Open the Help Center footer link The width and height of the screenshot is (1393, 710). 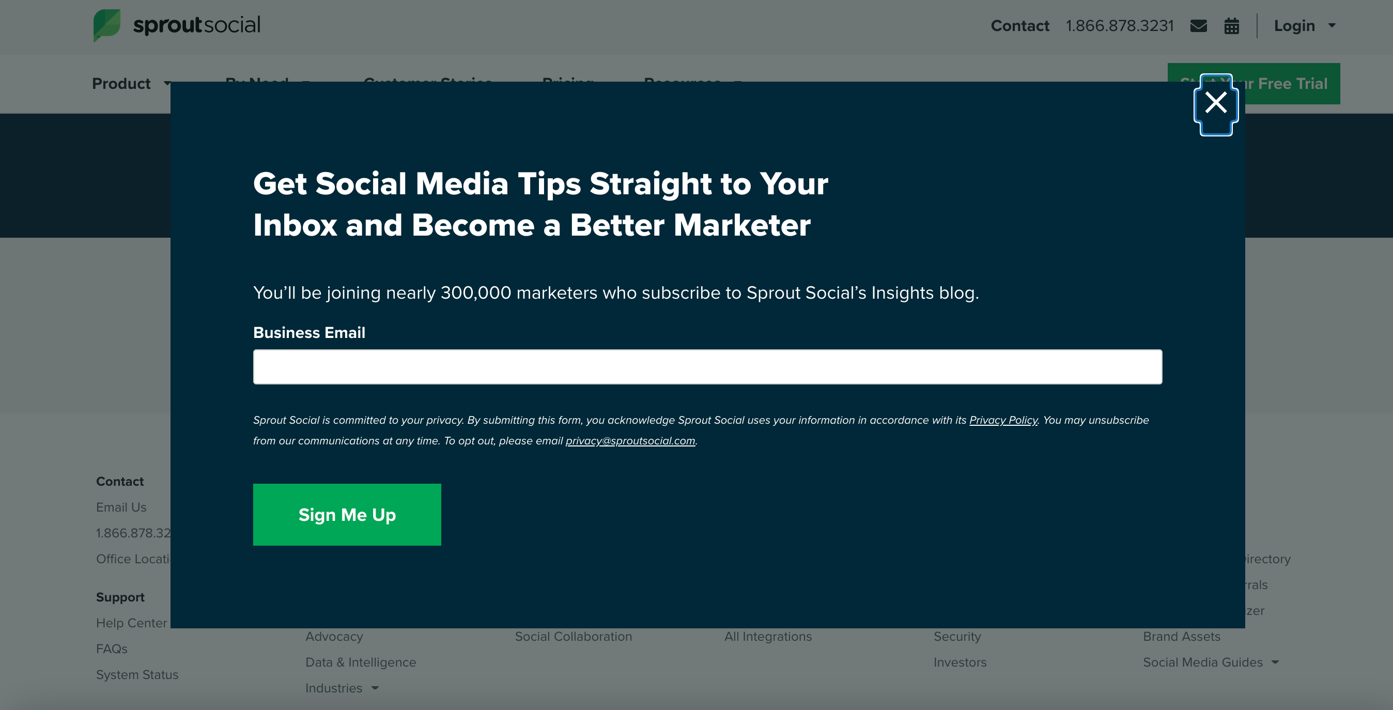tap(131, 623)
